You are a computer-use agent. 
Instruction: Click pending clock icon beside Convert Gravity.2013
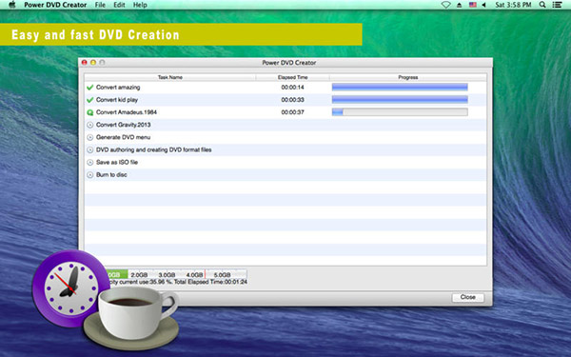(x=90, y=125)
